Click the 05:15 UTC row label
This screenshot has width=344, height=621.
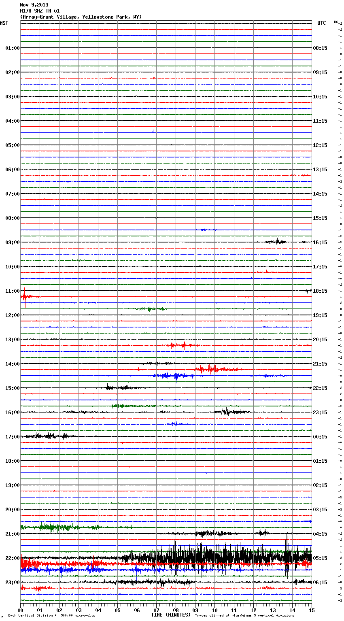click(320, 558)
